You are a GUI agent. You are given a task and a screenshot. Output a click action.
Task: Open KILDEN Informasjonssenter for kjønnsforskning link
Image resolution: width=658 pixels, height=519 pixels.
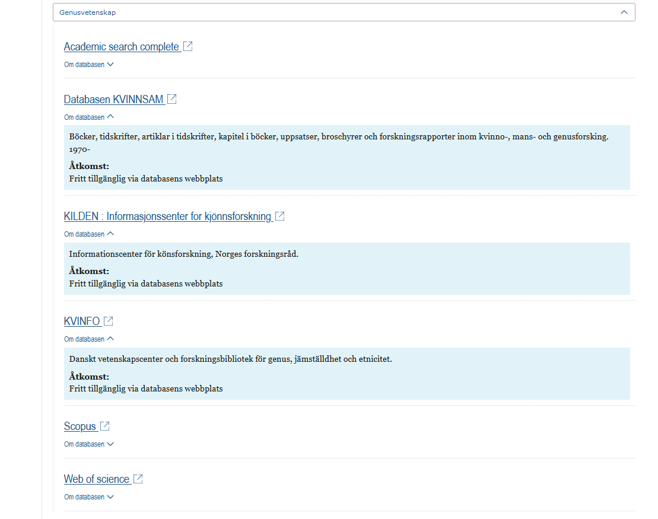[x=167, y=216]
